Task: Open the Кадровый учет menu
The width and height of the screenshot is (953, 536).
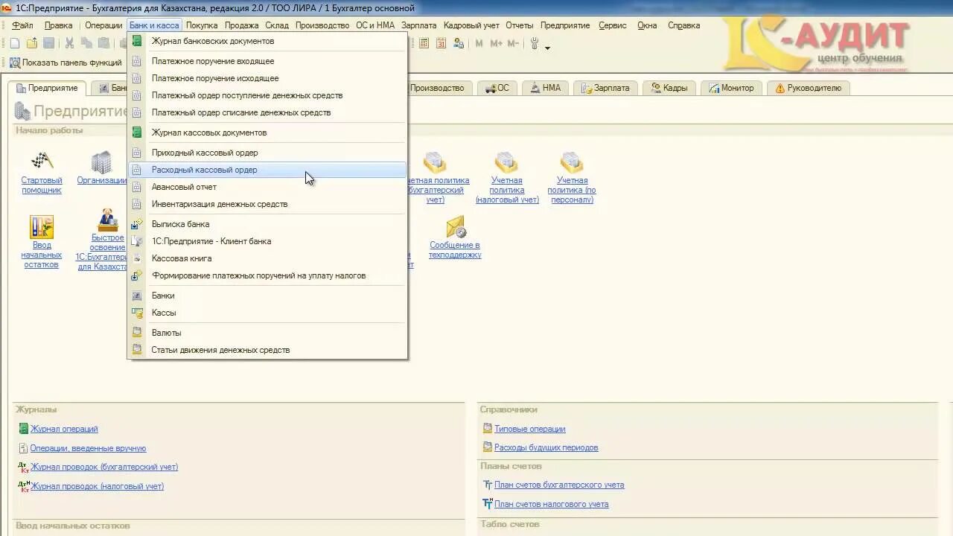Action: pyautogui.click(x=471, y=25)
